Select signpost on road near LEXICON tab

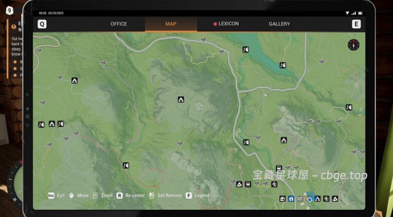(x=204, y=40)
